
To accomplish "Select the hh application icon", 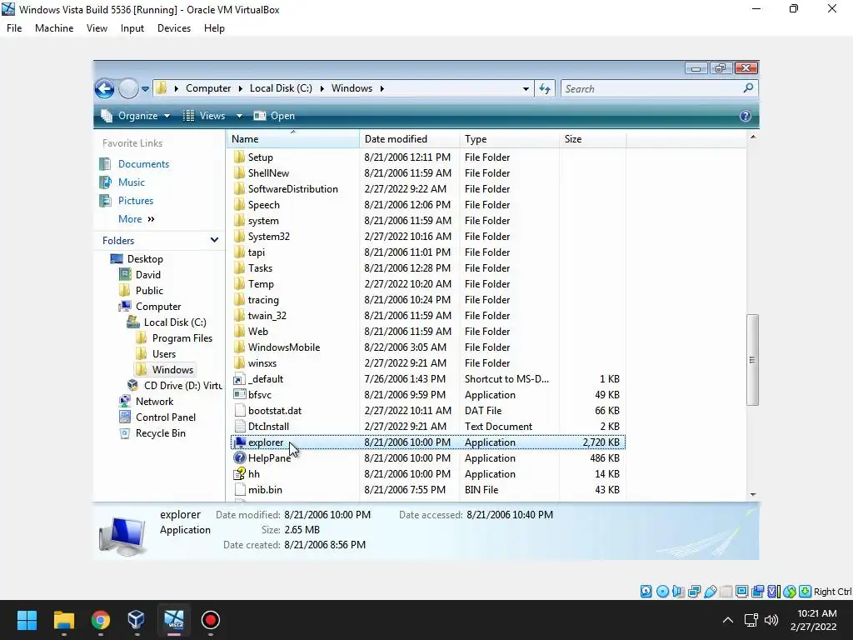I will [239, 474].
